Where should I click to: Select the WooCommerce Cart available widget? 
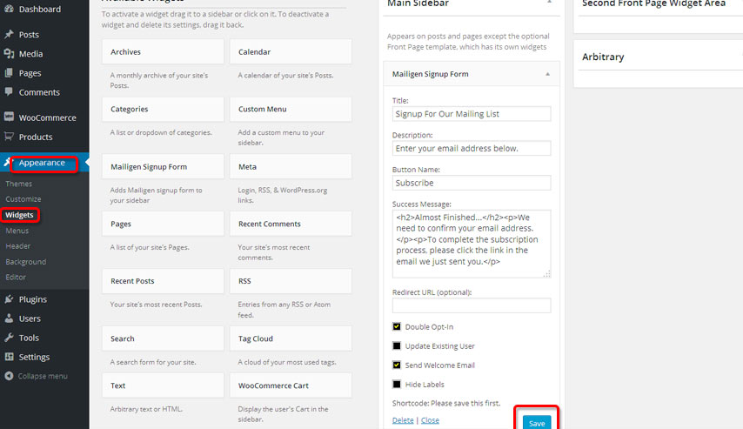(291, 385)
